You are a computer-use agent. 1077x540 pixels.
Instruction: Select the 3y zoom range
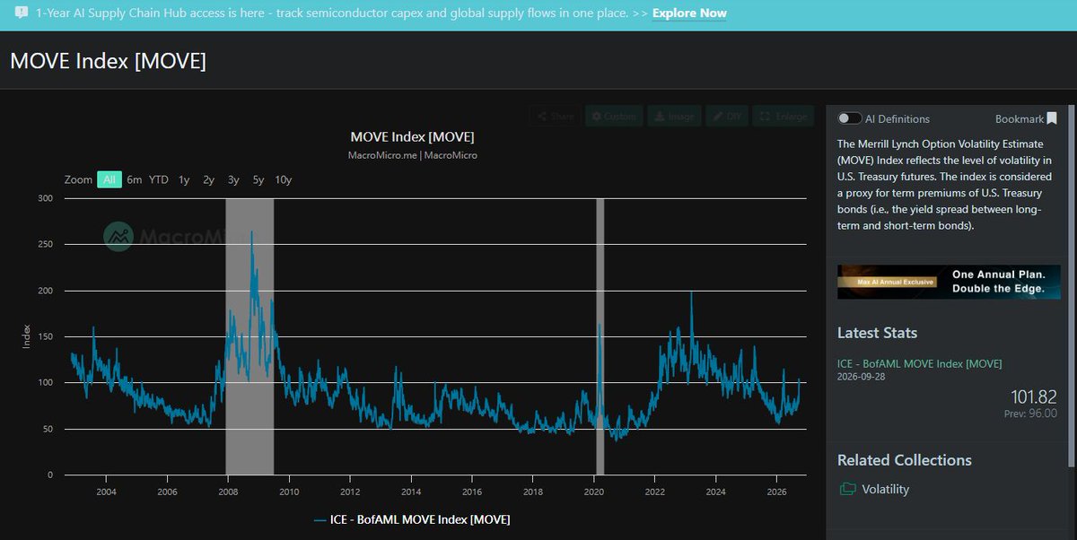point(233,179)
